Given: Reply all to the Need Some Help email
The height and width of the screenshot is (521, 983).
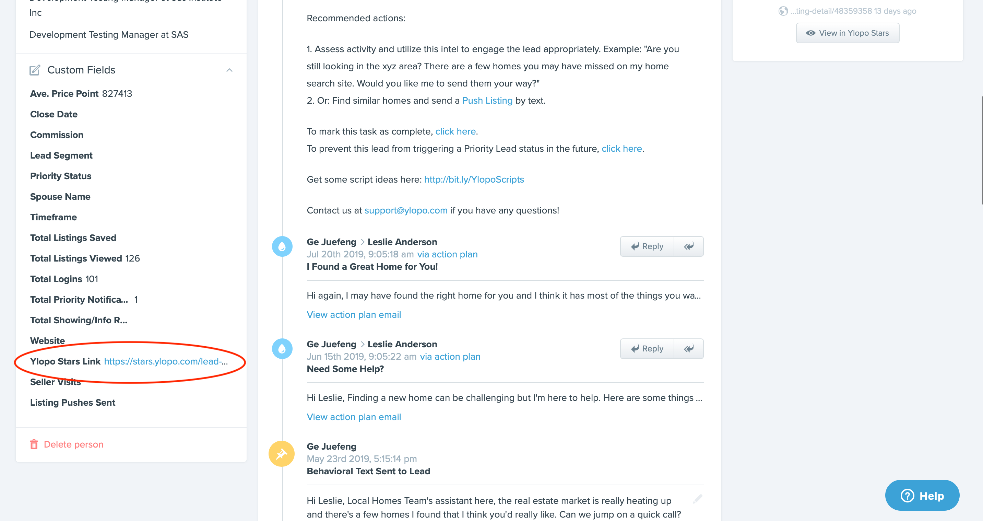Looking at the screenshot, I should pyautogui.click(x=688, y=349).
